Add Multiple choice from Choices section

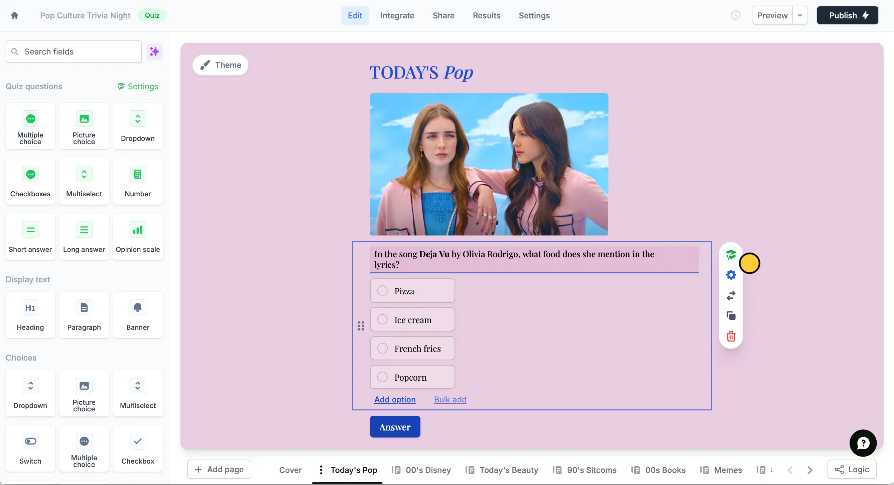pos(84,449)
